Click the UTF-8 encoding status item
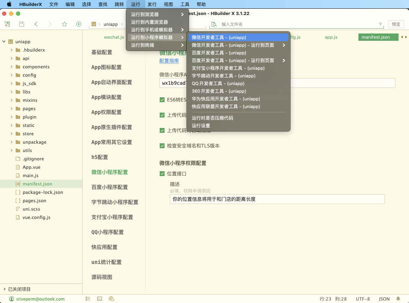The image size is (409, 303). click(x=363, y=299)
